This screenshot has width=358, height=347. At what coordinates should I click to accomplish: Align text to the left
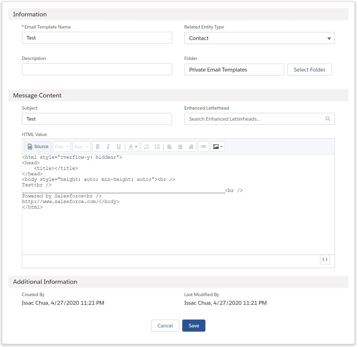tap(170, 147)
